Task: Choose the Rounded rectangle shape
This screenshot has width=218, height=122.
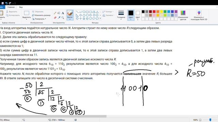Action: [91, 12]
